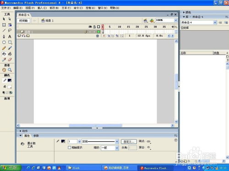
Task: Open the zoom 100% dropdown
Action: 176,20
